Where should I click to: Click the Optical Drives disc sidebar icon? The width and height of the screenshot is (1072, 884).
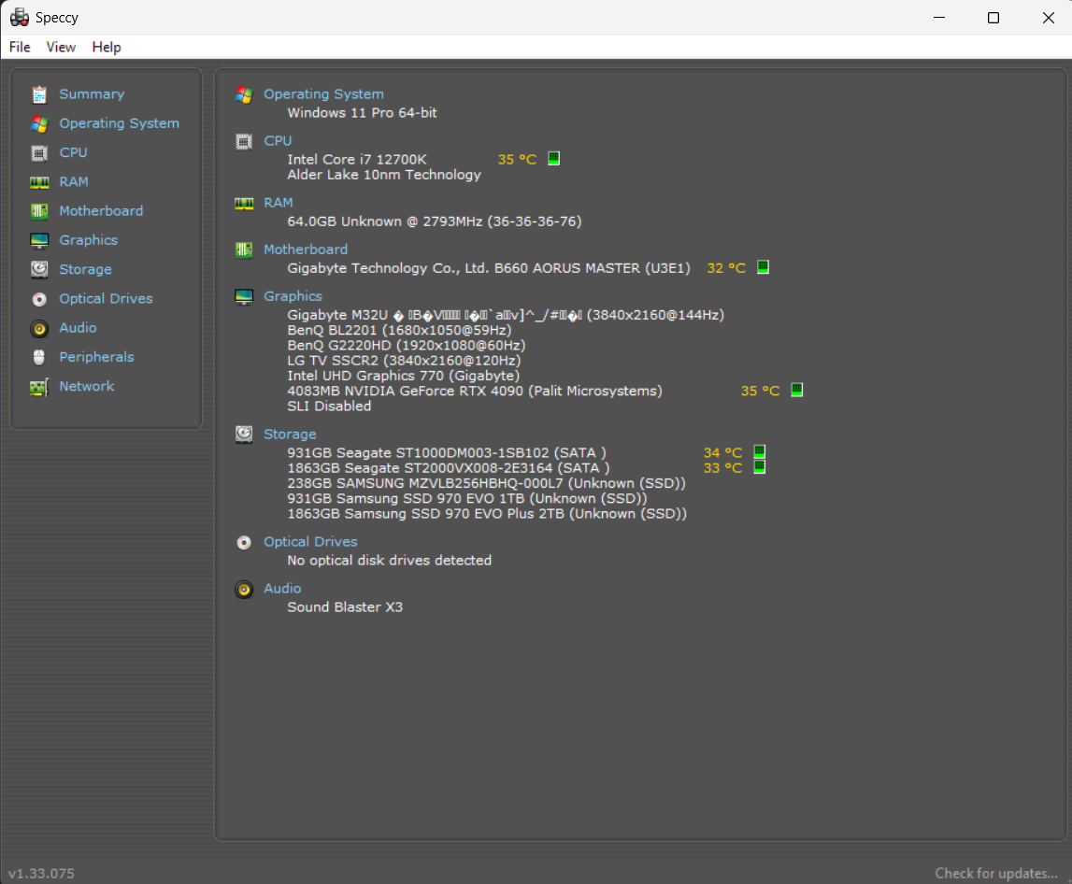click(x=39, y=299)
